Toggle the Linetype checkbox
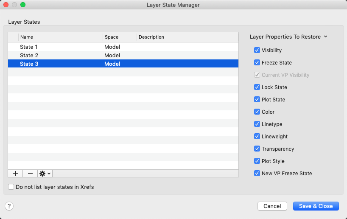This screenshot has width=347, height=219. (257, 124)
